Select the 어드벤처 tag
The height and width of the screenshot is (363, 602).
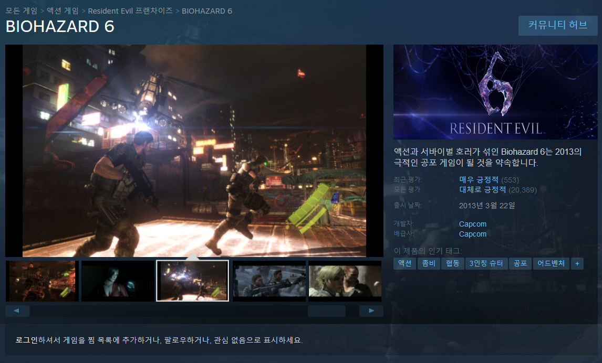pos(551,263)
